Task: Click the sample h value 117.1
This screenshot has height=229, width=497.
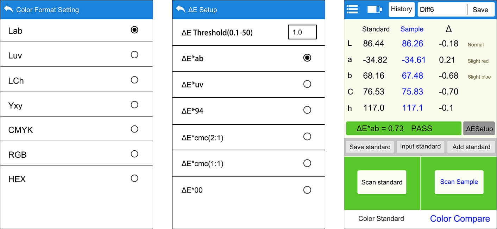Action: click(x=413, y=108)
